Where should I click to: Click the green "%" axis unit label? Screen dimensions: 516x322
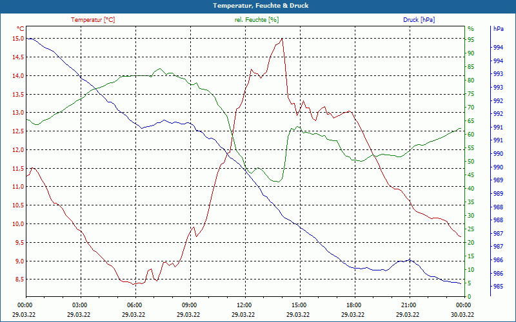tap(471, 28)
